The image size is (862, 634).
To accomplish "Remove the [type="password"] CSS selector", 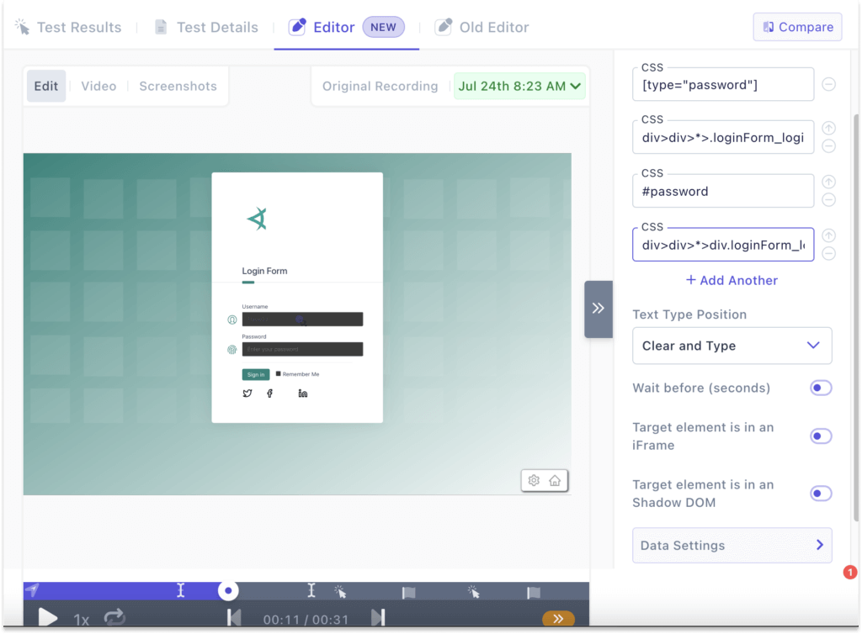I will 828,84.
